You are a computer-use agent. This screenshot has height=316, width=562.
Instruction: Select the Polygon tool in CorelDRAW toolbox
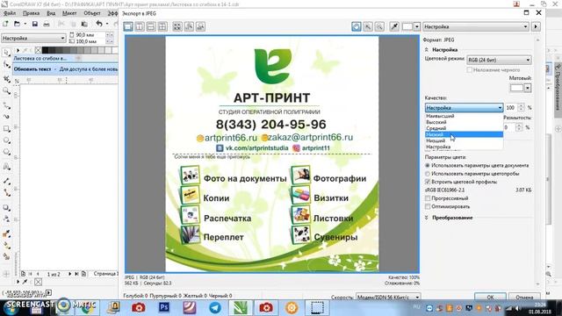6,152
